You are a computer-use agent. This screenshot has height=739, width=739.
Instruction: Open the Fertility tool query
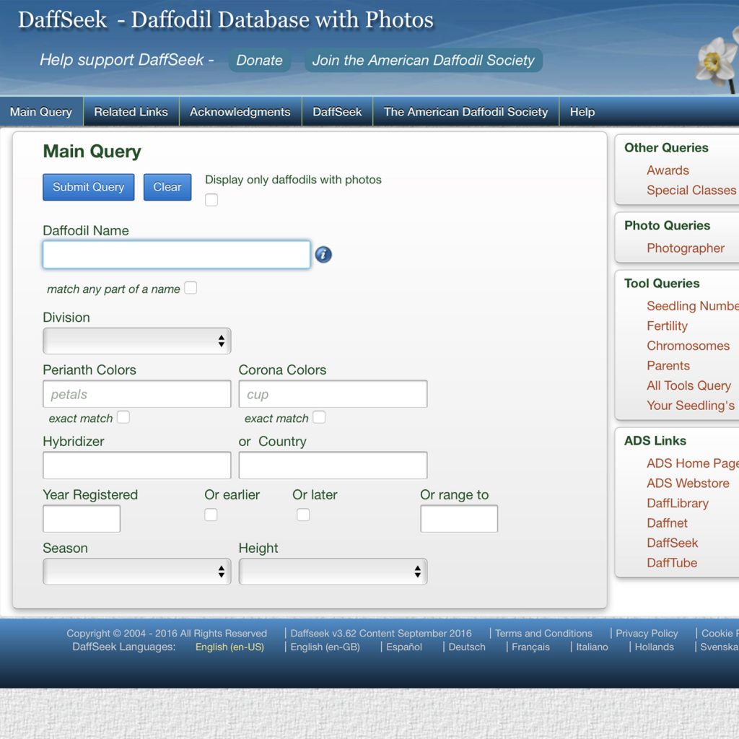click(667, 325)
